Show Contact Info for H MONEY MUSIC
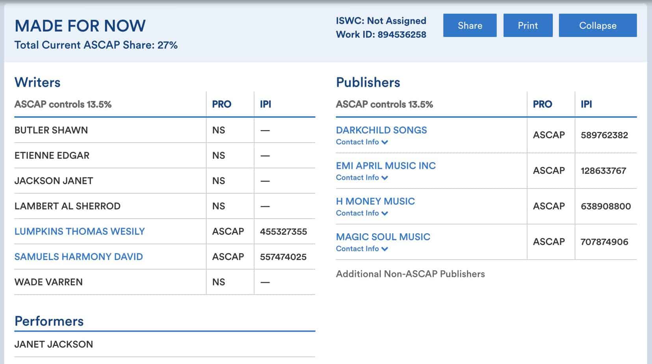Viewport: 652px width, 364px height. (x=362, y=213)
